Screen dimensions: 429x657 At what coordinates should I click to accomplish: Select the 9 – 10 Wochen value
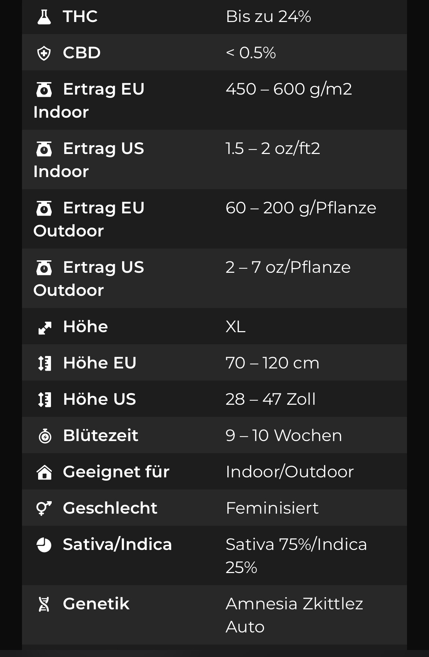[283, 436]
